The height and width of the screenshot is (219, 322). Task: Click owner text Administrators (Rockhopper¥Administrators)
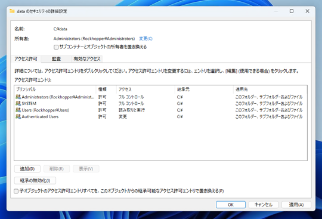tap(94, 39)
